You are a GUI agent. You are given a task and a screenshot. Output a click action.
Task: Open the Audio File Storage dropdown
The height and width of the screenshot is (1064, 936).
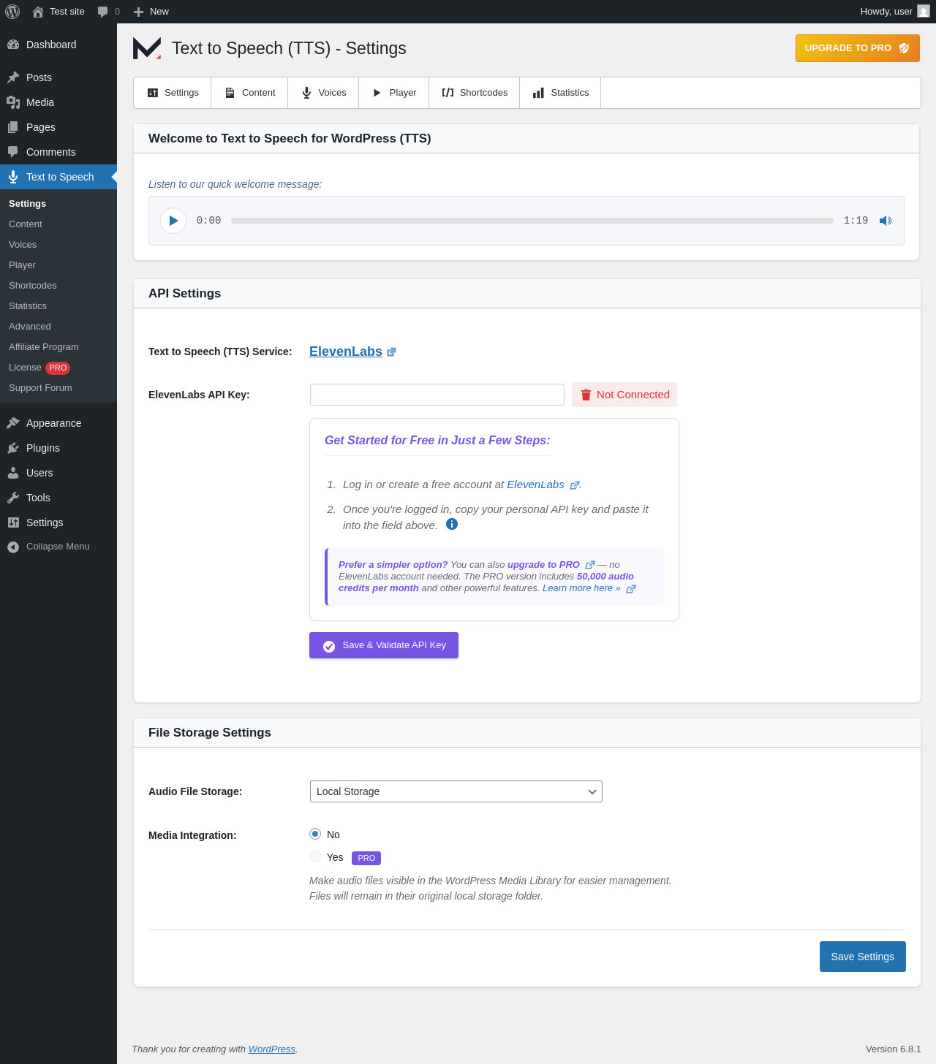[x=456, y=791]
